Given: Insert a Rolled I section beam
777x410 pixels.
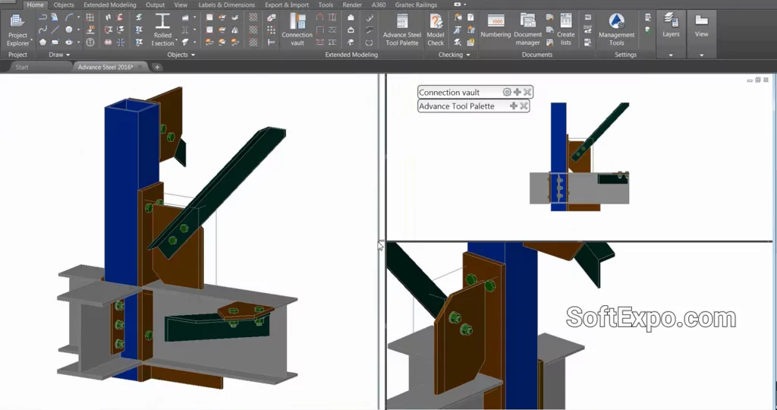Looking at the screenshot, I should pyautogui.click(x=162, y=30).
